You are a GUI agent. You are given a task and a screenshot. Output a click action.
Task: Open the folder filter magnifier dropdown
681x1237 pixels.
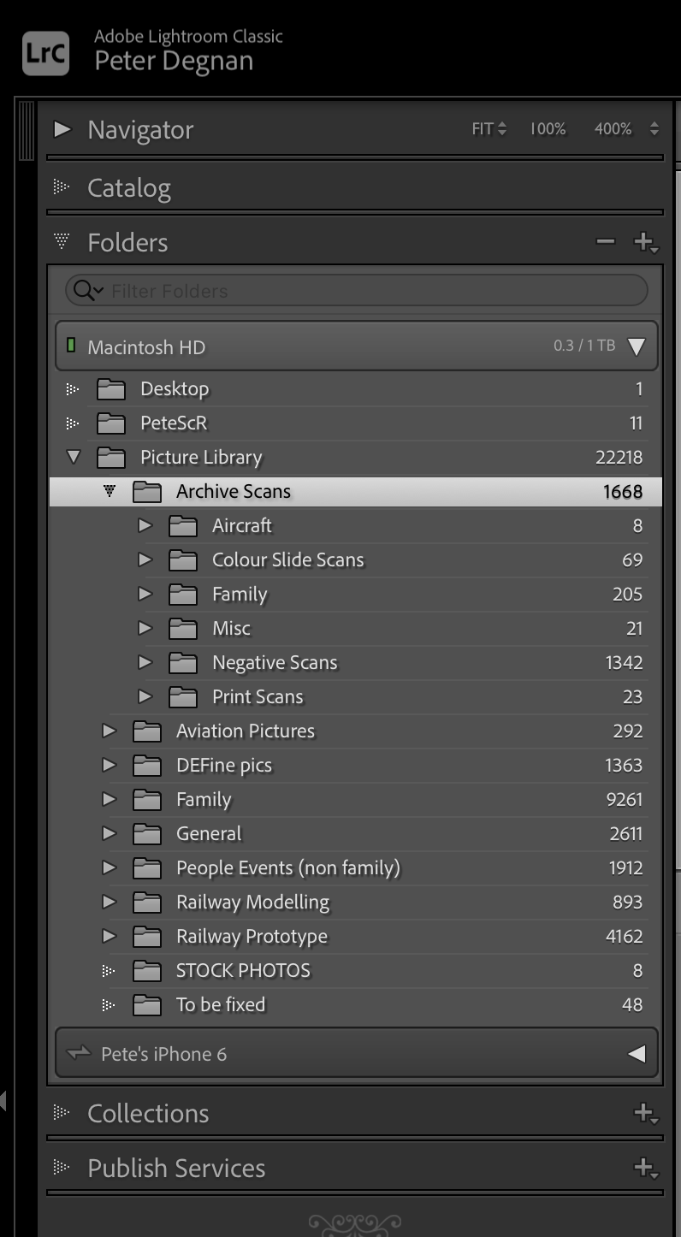coord(88,291)
